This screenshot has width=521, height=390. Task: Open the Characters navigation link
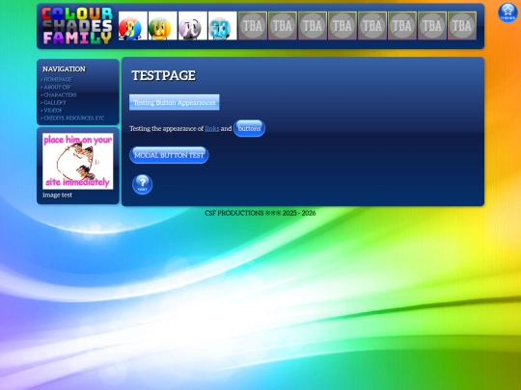pyautogui.click(x=59, y=94)
